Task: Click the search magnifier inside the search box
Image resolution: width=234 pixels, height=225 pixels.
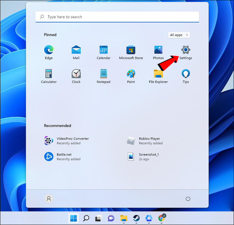Action: 42,17
